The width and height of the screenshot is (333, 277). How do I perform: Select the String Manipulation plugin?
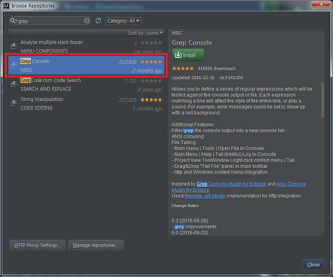click(x=86, y=104)
